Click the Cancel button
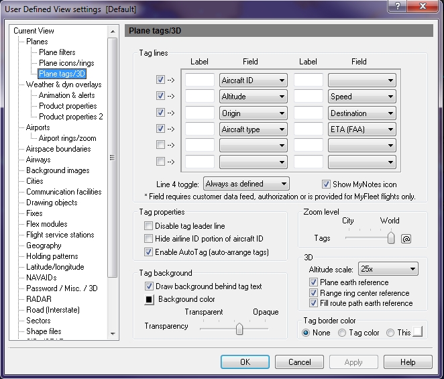This screenshot has height=379, width=444. tap(300, 362)
